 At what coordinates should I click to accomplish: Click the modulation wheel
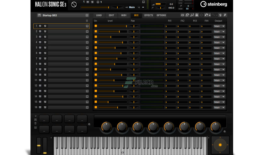click(45, 146)
